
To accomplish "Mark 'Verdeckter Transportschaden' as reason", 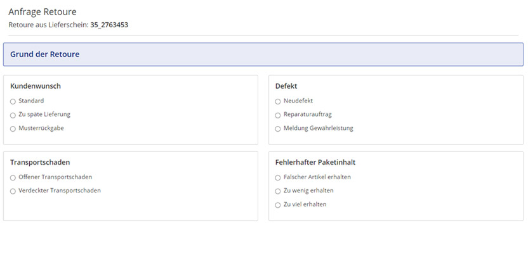I will click(x=13, y=191).
